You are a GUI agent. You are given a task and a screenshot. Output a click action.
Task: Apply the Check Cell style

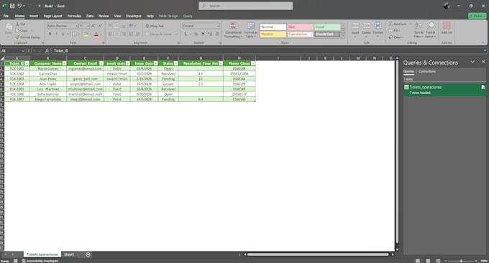coord(327,34)
